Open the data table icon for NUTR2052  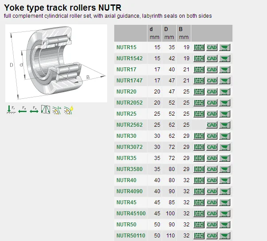point(199,103)
